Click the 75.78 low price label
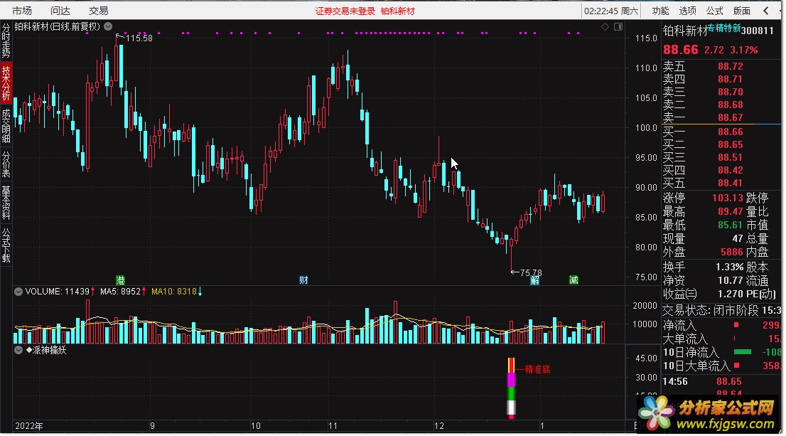 point(531,273)
